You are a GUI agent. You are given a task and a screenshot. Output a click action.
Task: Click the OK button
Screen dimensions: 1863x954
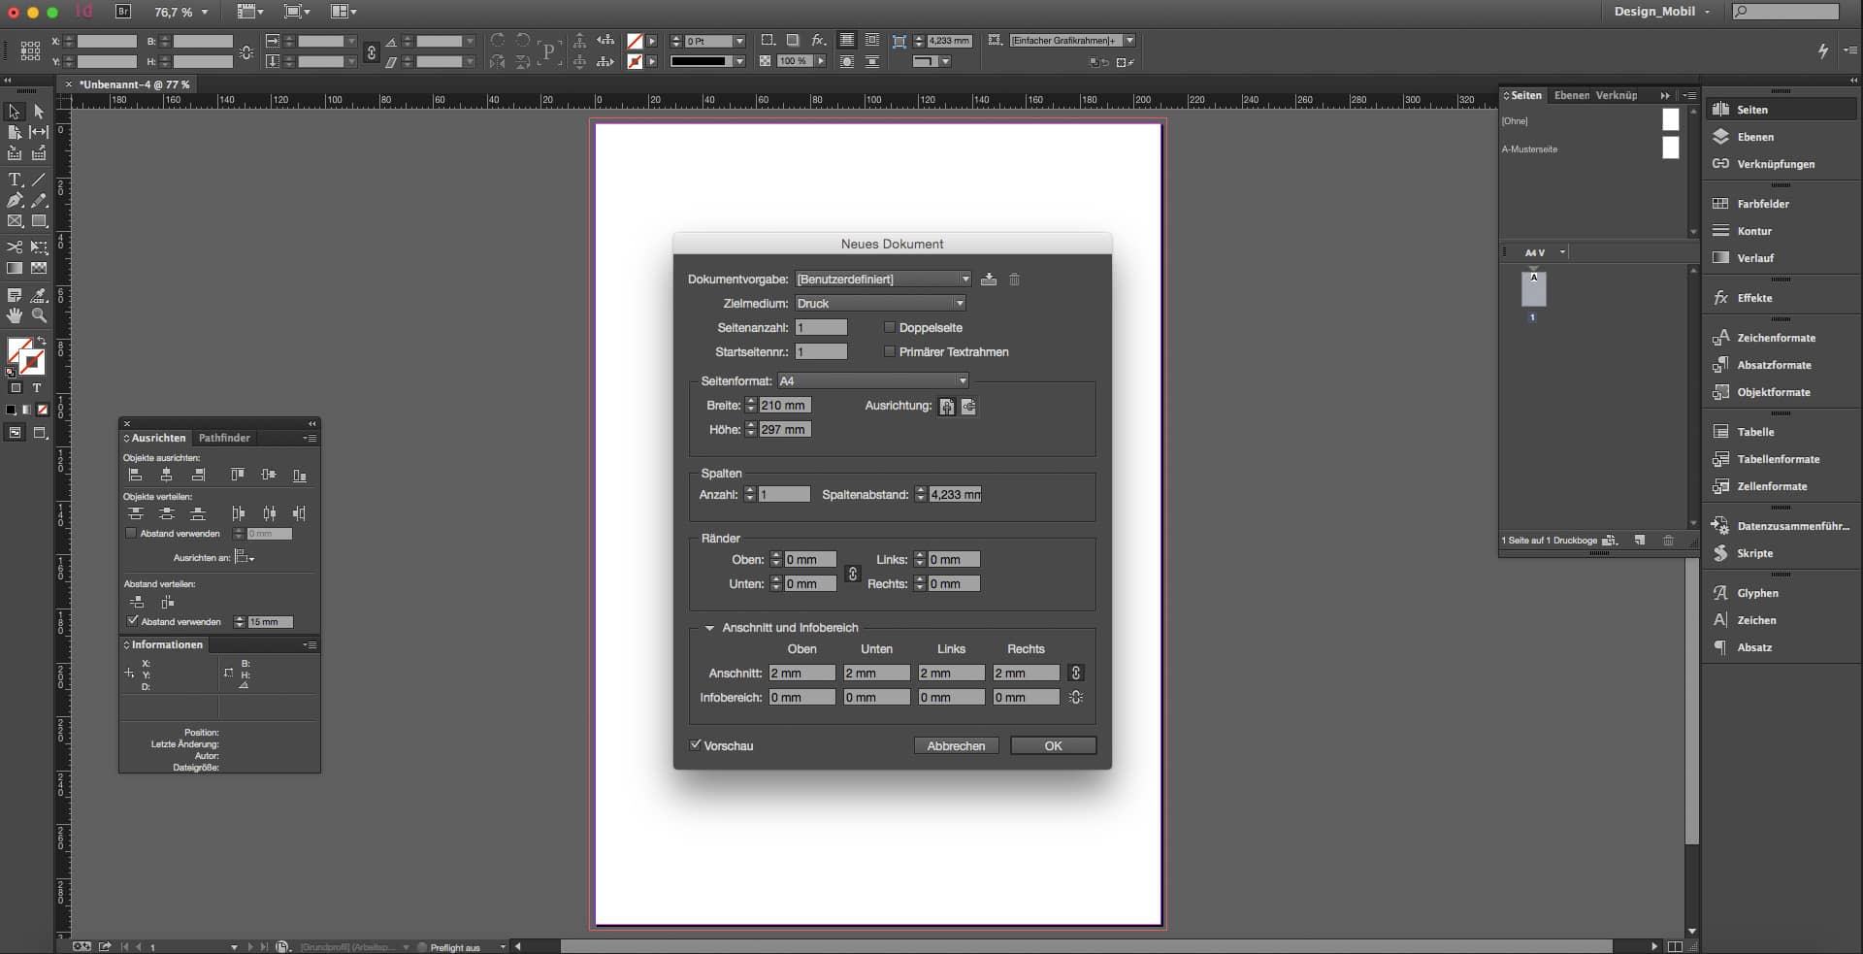click(1053, 746)
